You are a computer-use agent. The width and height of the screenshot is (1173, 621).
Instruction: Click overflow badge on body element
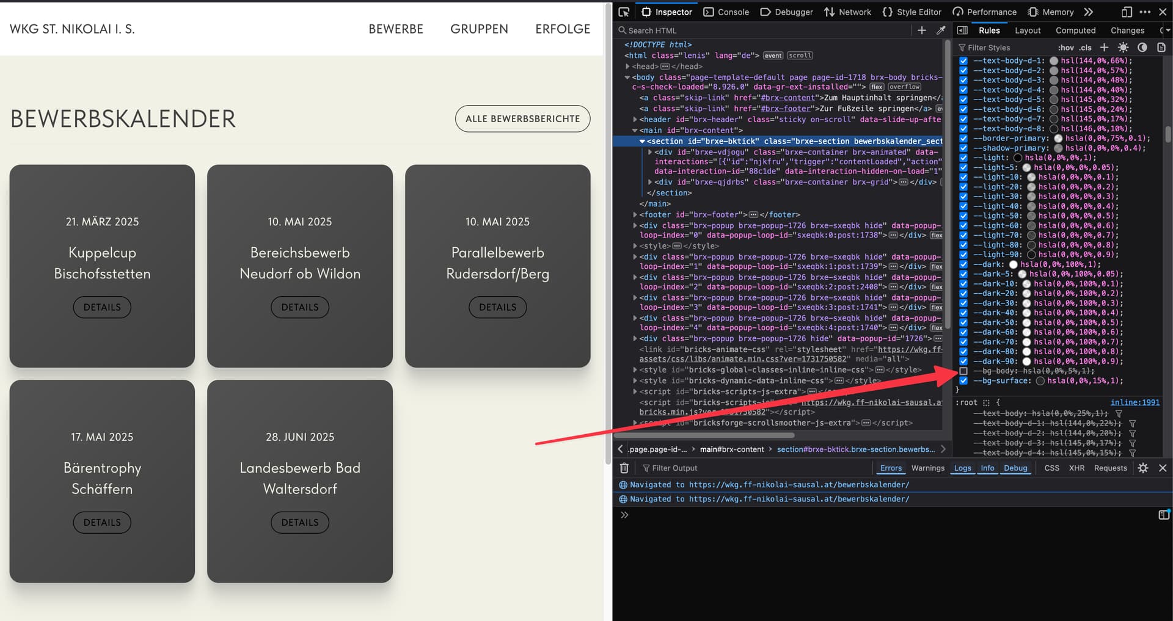[904, 87]
